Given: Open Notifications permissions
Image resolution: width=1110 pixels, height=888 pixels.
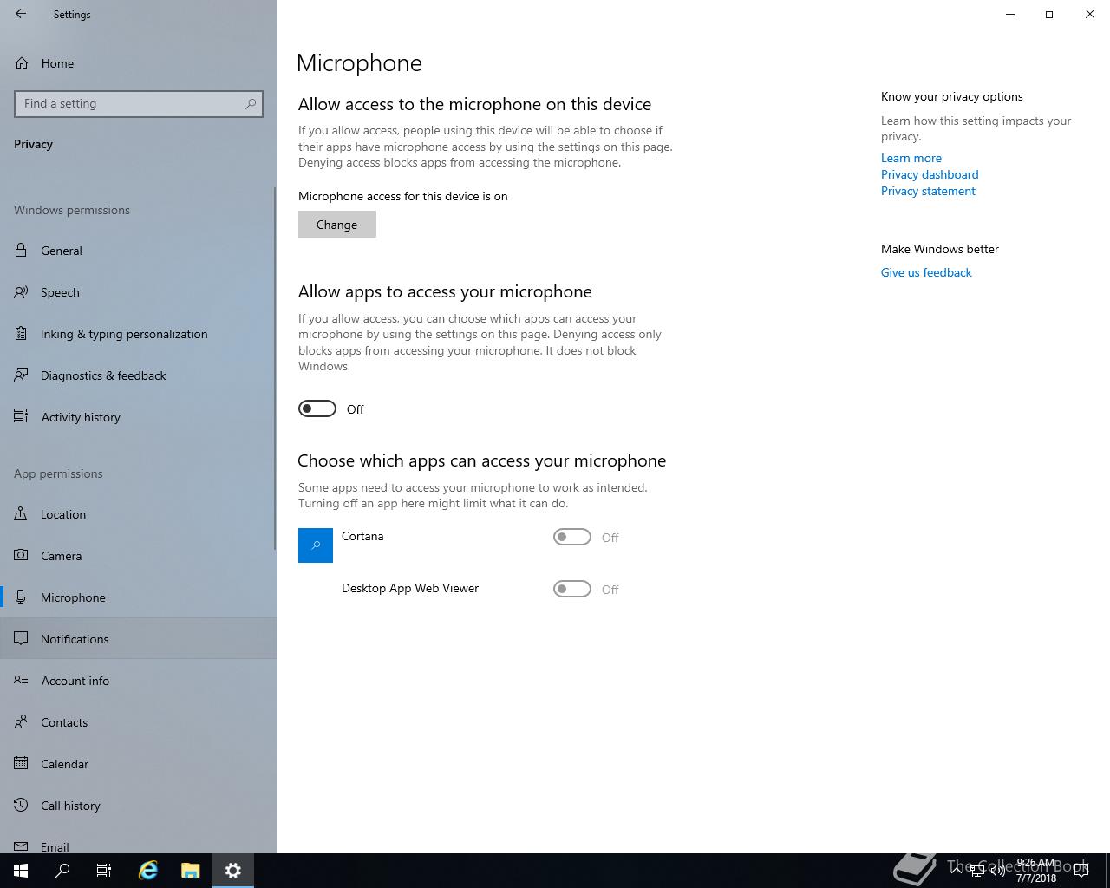Looking at the screenshot, I should coord(139,639).
